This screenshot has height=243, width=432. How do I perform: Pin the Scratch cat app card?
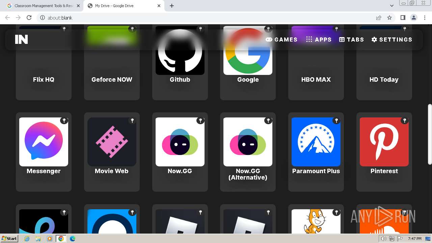pyautogui.click(x=336, y=212)
